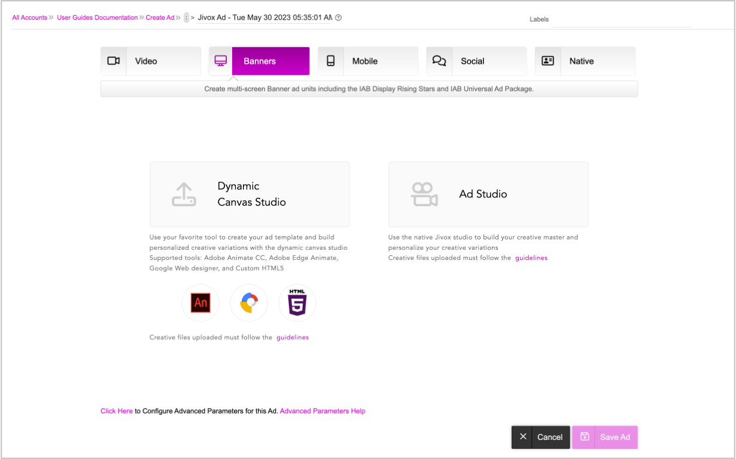
Task: Open Advanced Parameters Help link
Action: (x=323, y=411)
